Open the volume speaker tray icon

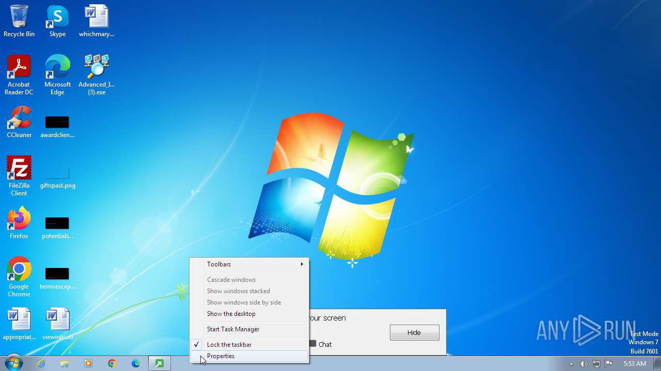point(584,364)
